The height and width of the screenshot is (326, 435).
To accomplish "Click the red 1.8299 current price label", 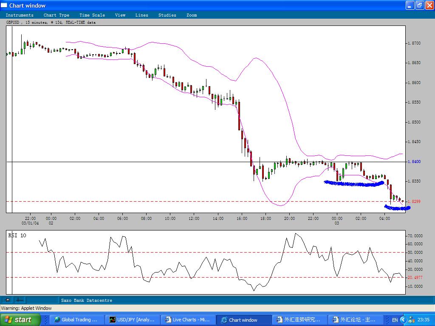I will 414,202.
